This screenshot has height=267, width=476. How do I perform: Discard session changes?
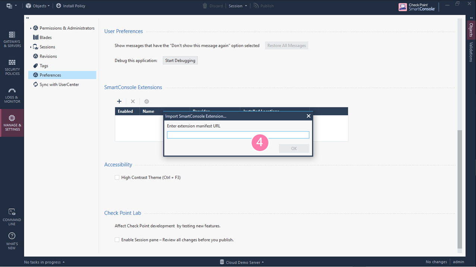pyautogui.click(x=212, y=6)
